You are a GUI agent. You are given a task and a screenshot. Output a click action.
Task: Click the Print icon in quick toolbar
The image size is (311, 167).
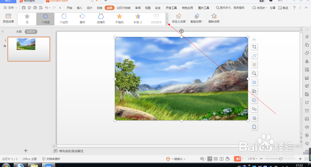[x=35, y=8]
